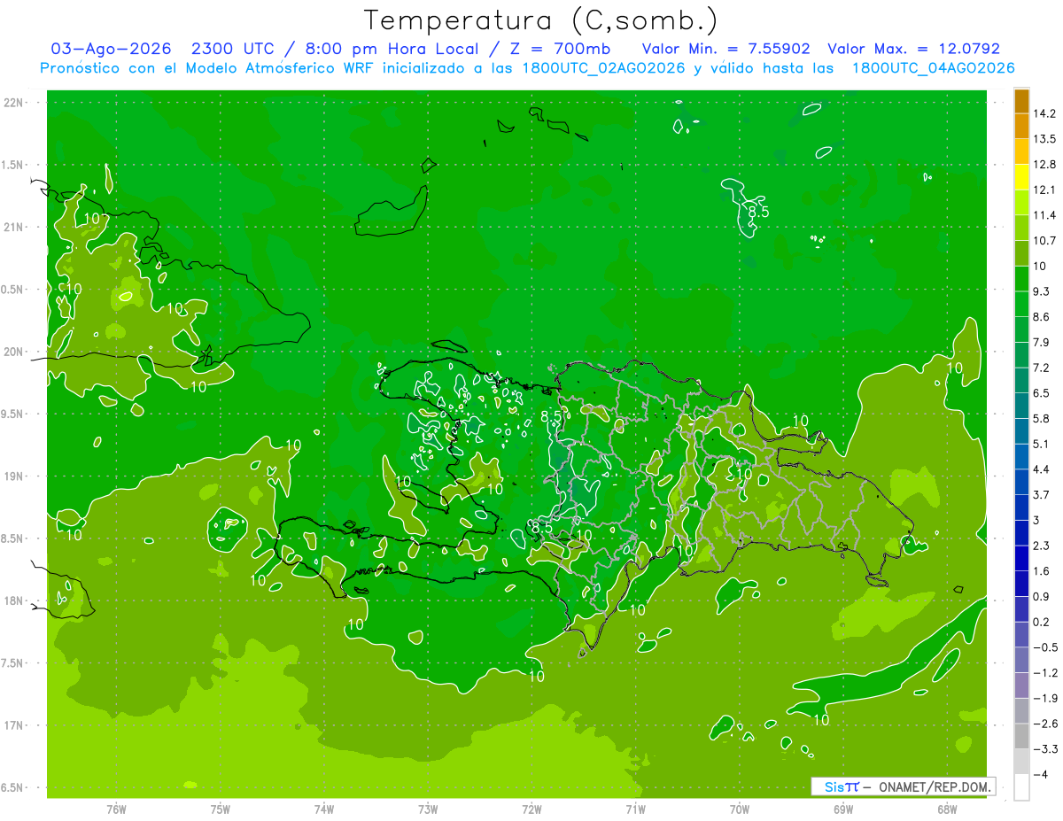Viewport: 1063px width, 821px height.
Task: Click the bright yellow swatch between 12.8 and 12.1
Action: (1021, 177)
